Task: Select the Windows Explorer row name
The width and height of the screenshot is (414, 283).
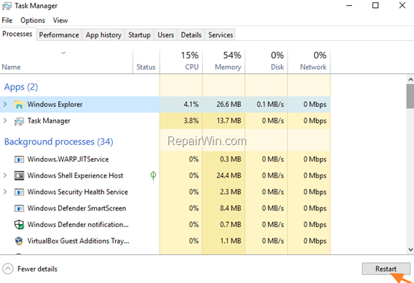Action: [55, 104]
